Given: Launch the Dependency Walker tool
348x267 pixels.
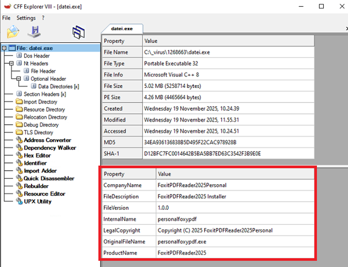Looking at the screenshot, I should pyautogui.click(x=50, y=148).
